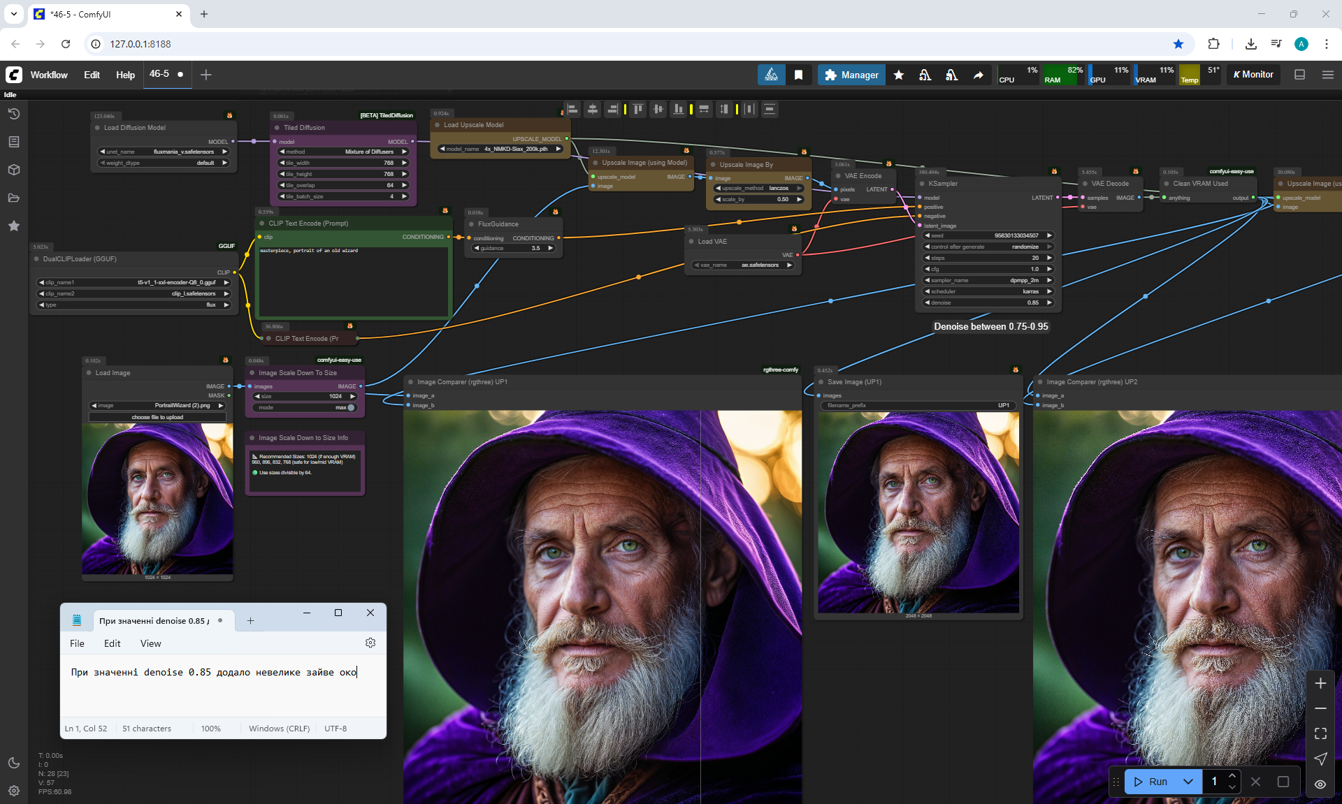1342x804 pixels.
Task: Open the queue history sidebar icon
Action: [14, 114]
